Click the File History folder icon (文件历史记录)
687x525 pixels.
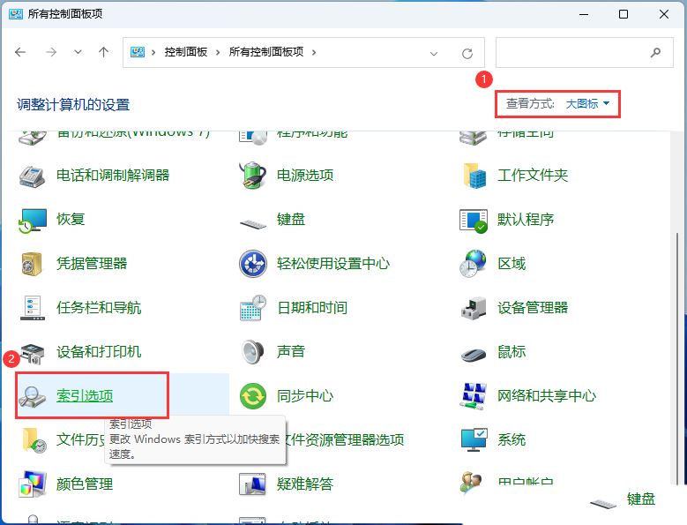pyautogui.click(x=34, y=440)
